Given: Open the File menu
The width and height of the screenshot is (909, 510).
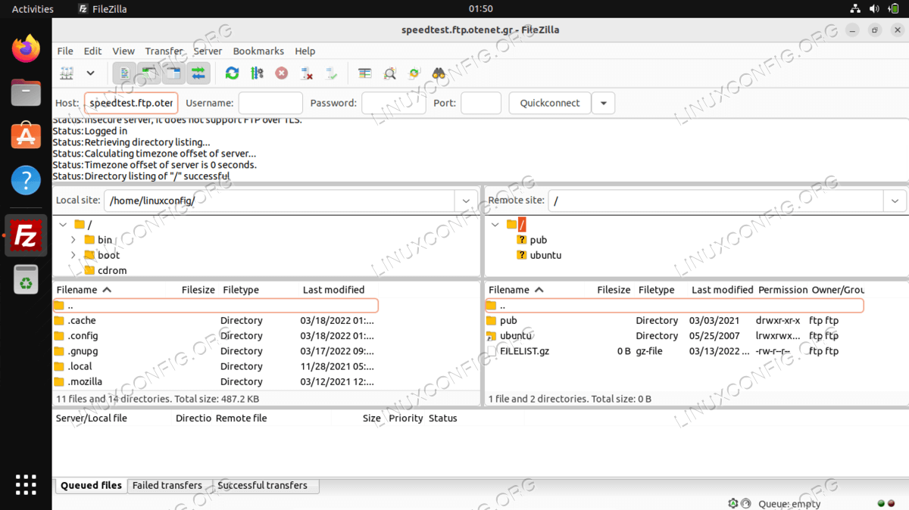Looking at the screenshot, I should pyautogui.click(x=65, y=51).
